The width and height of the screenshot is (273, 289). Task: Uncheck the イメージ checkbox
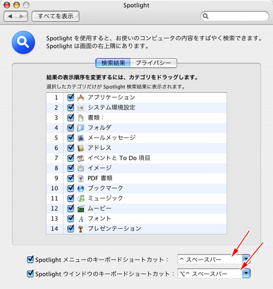point(70,168)
